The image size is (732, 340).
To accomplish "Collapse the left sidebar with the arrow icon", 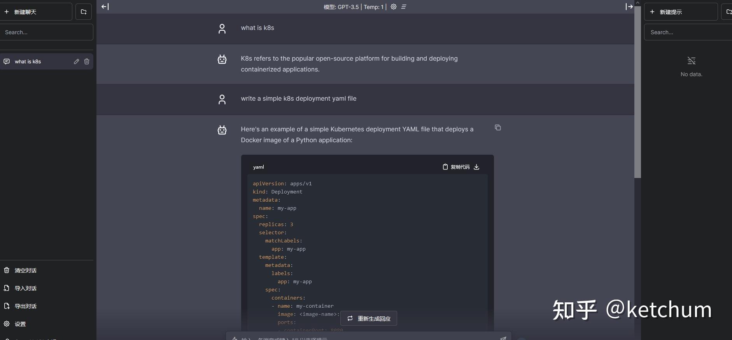I will click(x=105, y=7).
